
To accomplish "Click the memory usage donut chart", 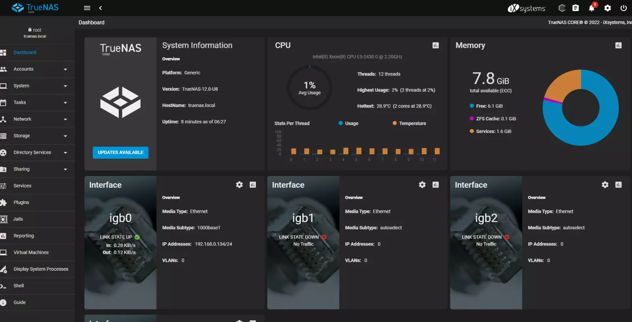I will click(x=581, y=107).
